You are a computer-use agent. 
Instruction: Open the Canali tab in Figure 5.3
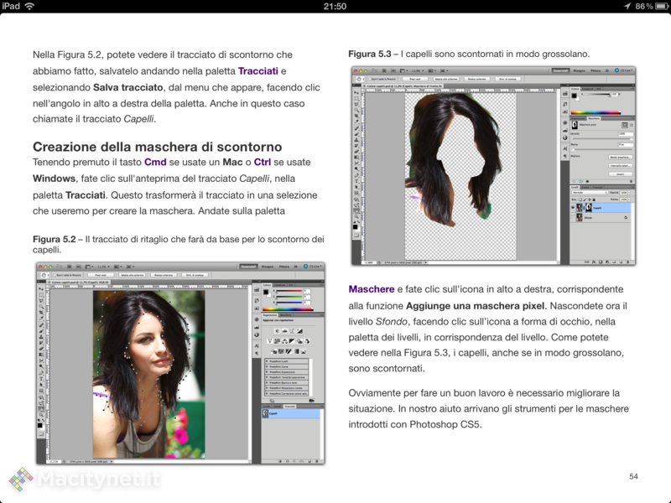[x=585, y=187]
